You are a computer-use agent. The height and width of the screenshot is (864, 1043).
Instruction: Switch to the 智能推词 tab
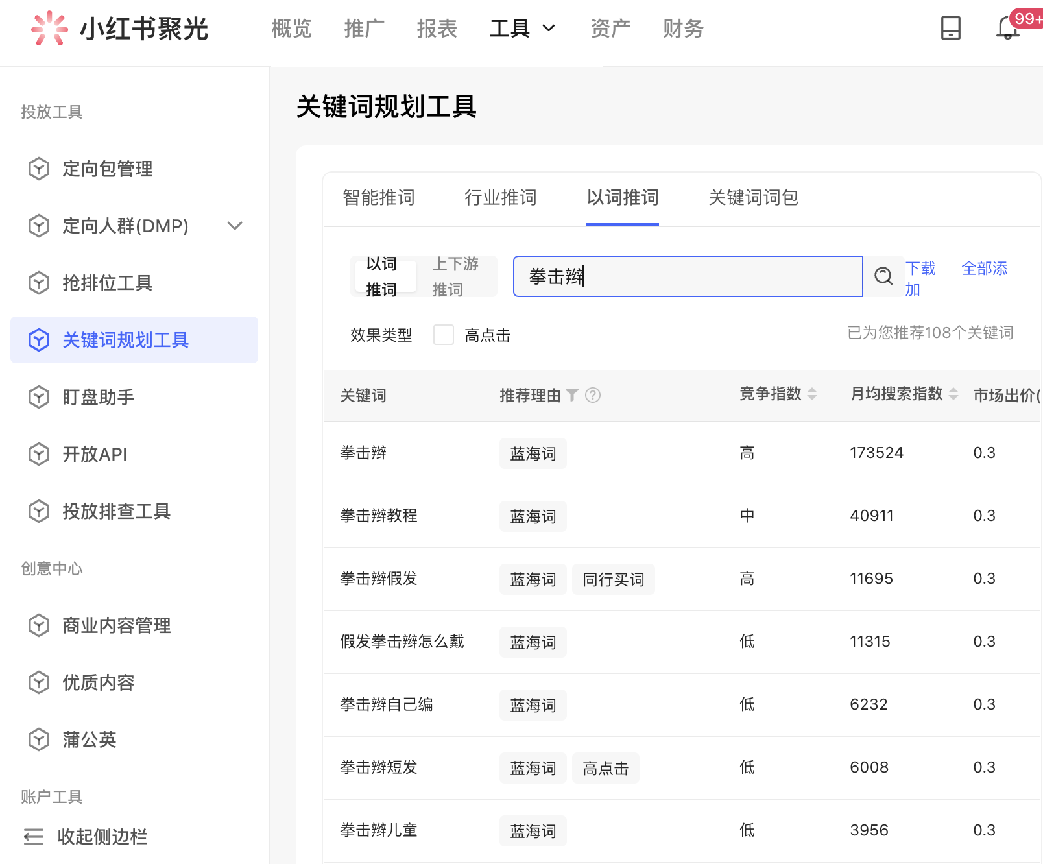(x=379, y=197)
